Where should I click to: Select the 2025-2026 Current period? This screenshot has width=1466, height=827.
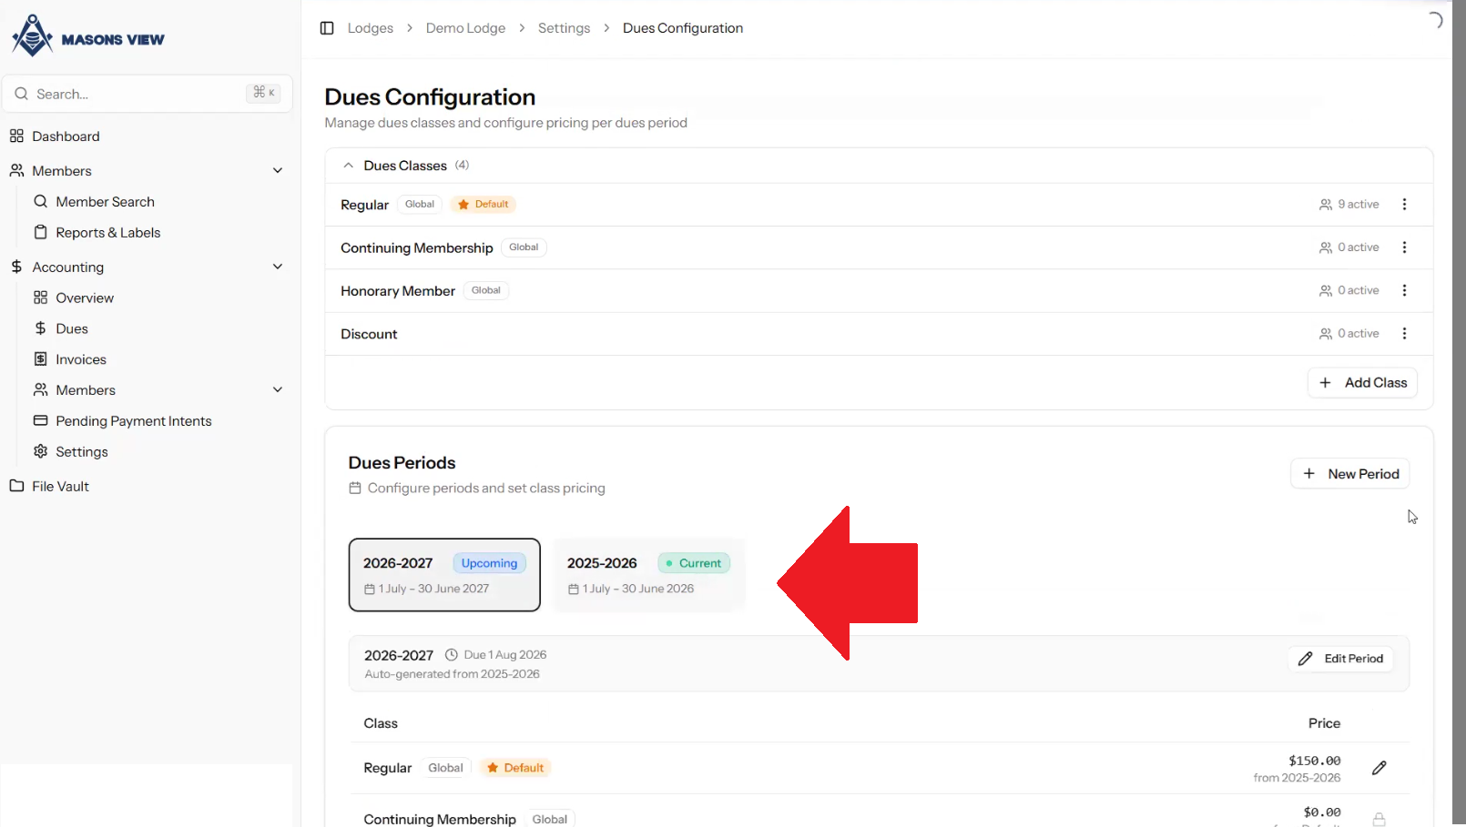pyautogui.click(x=648, y=575)
